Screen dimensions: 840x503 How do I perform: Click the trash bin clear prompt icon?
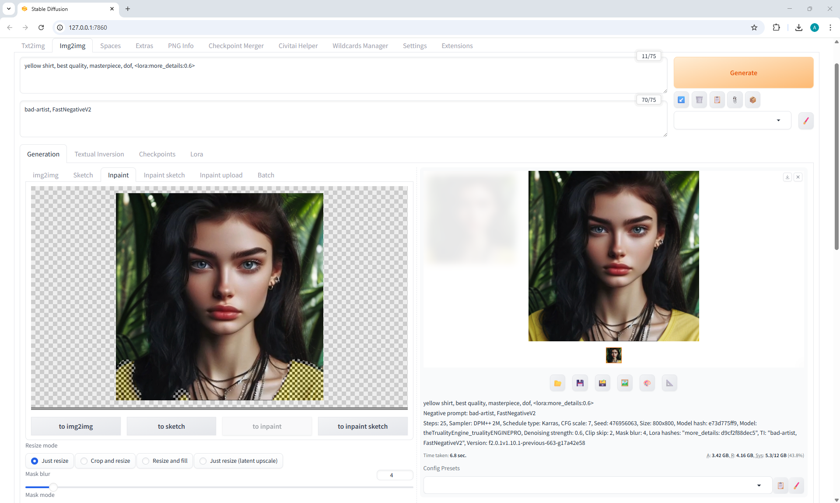(699, 100)
